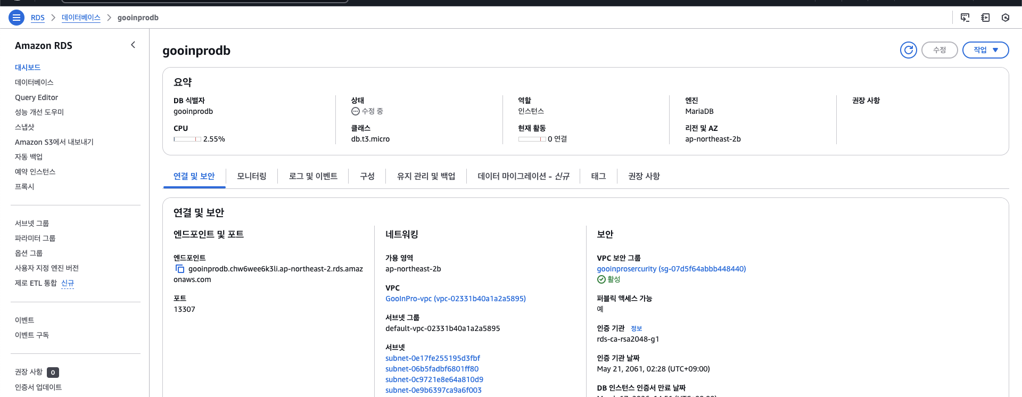This screenshot has width=1022, height=397.
Task: Open 대시보드 in the sidebar
Action: pyautogui.click(x=28, y=68)
